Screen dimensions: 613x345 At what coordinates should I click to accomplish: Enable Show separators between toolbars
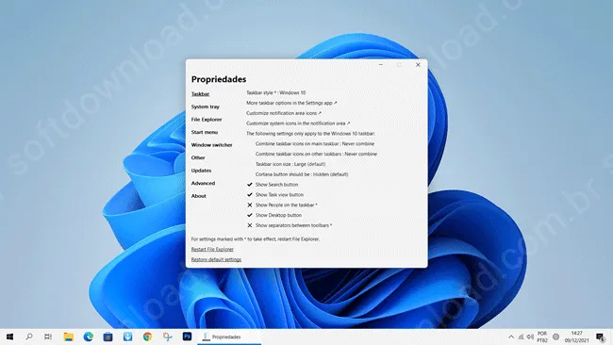tap(290, 225)
